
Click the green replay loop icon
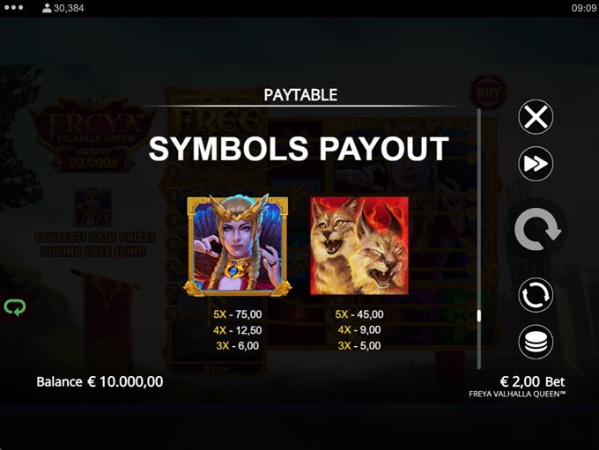(15, 307)
